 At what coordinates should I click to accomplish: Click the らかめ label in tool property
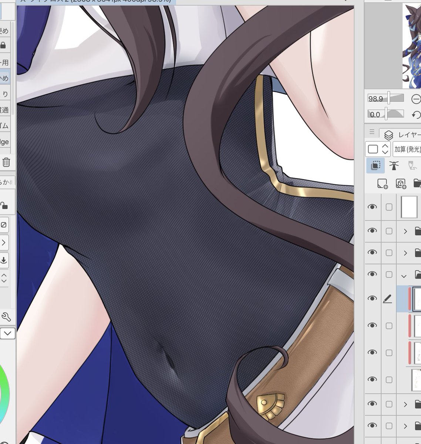pos(6,182)
